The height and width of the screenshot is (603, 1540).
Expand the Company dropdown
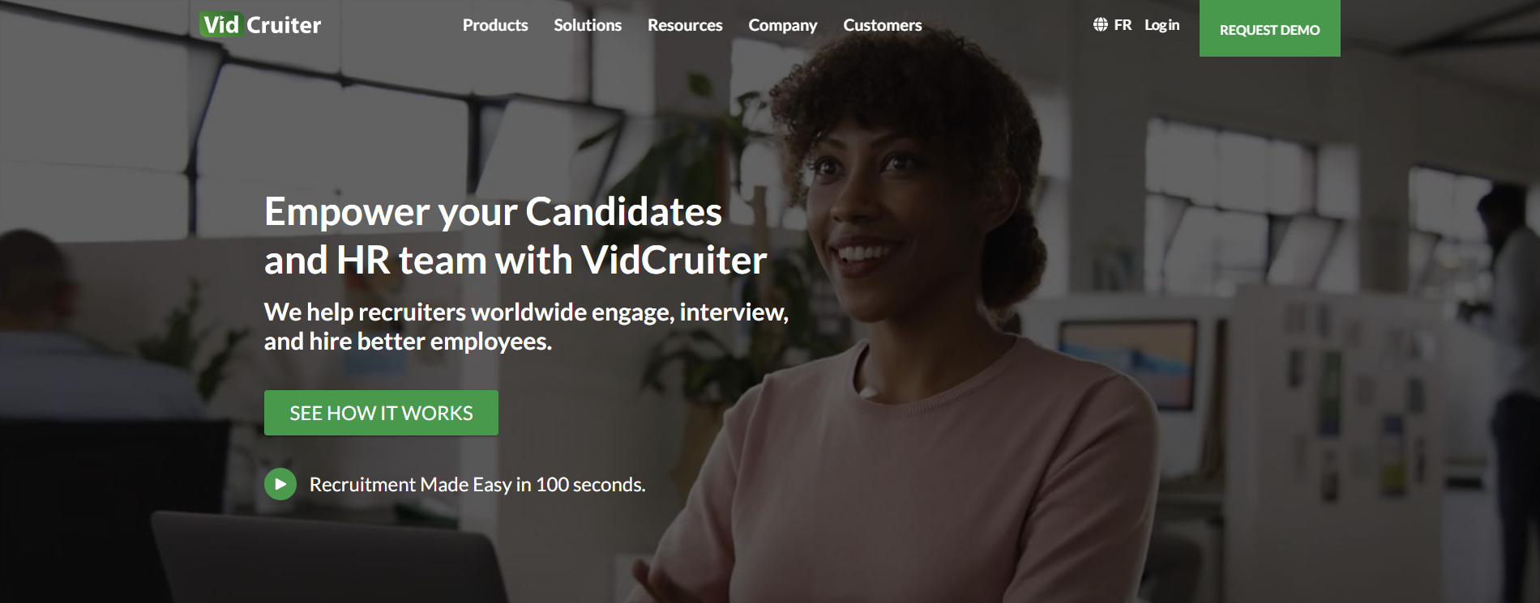point(783,25)
